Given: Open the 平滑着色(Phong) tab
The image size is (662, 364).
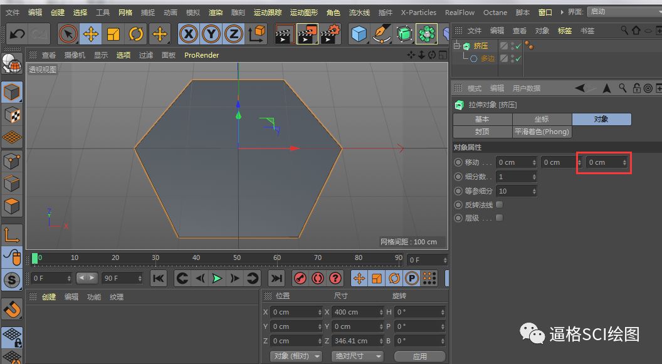Looking at the screenshot, I should click(x=542, y=132).
